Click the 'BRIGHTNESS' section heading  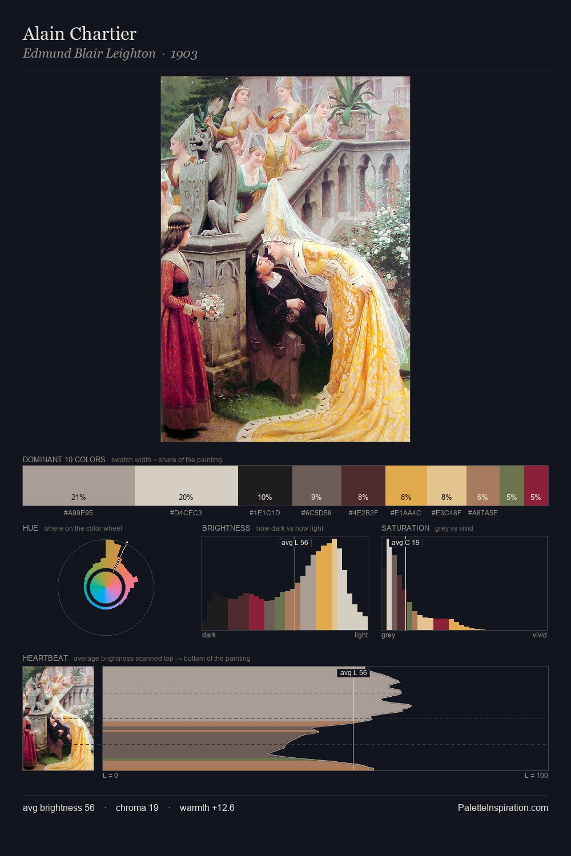coord(226,528)
